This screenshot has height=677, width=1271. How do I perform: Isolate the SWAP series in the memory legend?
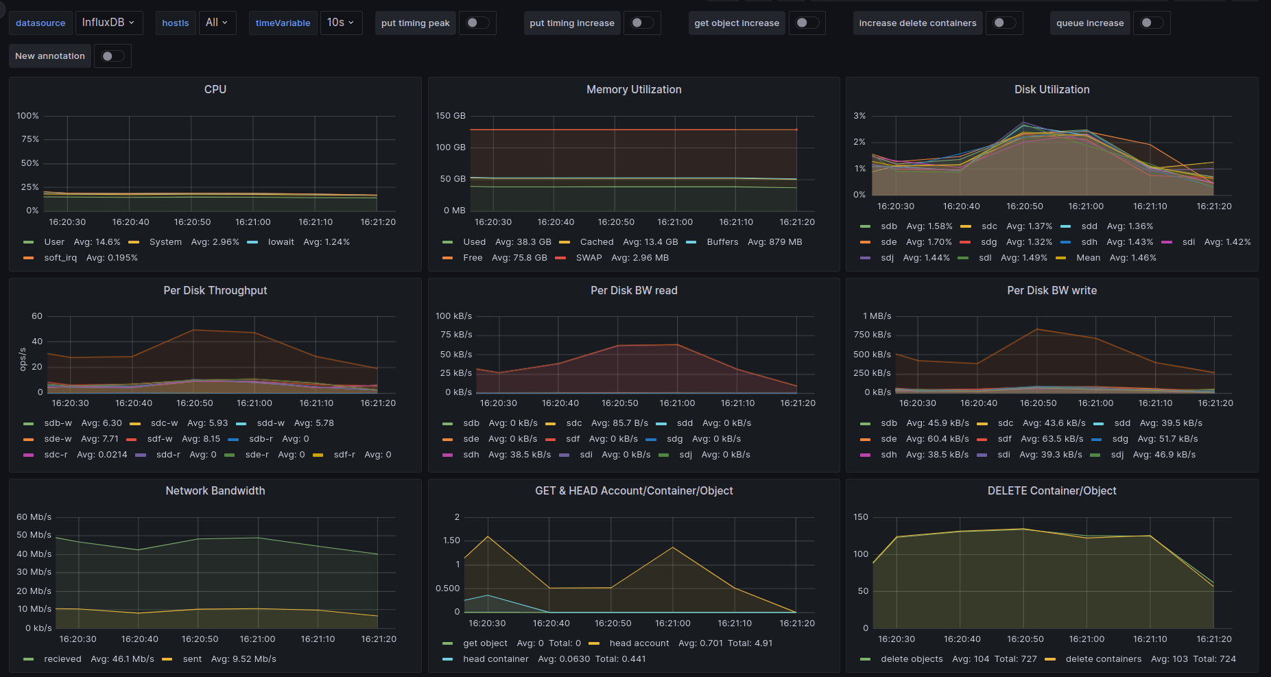pyautogui.click(x=589, y=258)
